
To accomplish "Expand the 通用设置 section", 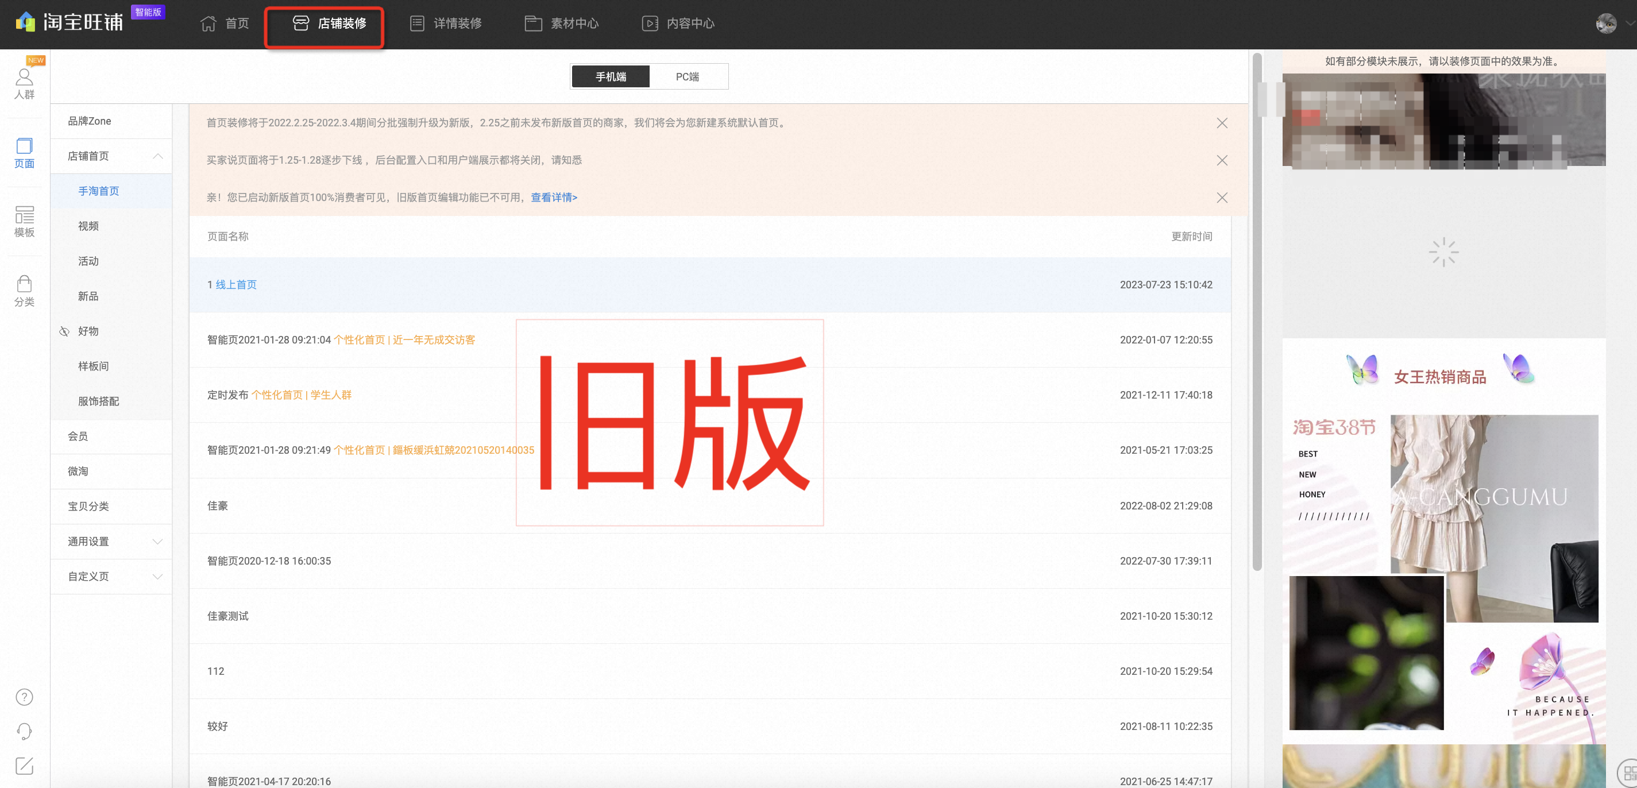I will pyautogui.click(x=157, y=542).
